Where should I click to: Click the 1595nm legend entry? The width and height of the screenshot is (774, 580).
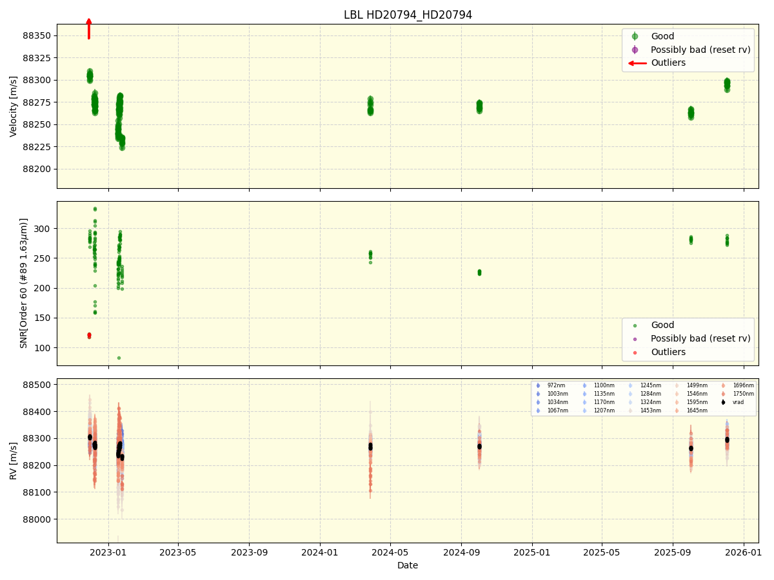(x=691, y=402)
